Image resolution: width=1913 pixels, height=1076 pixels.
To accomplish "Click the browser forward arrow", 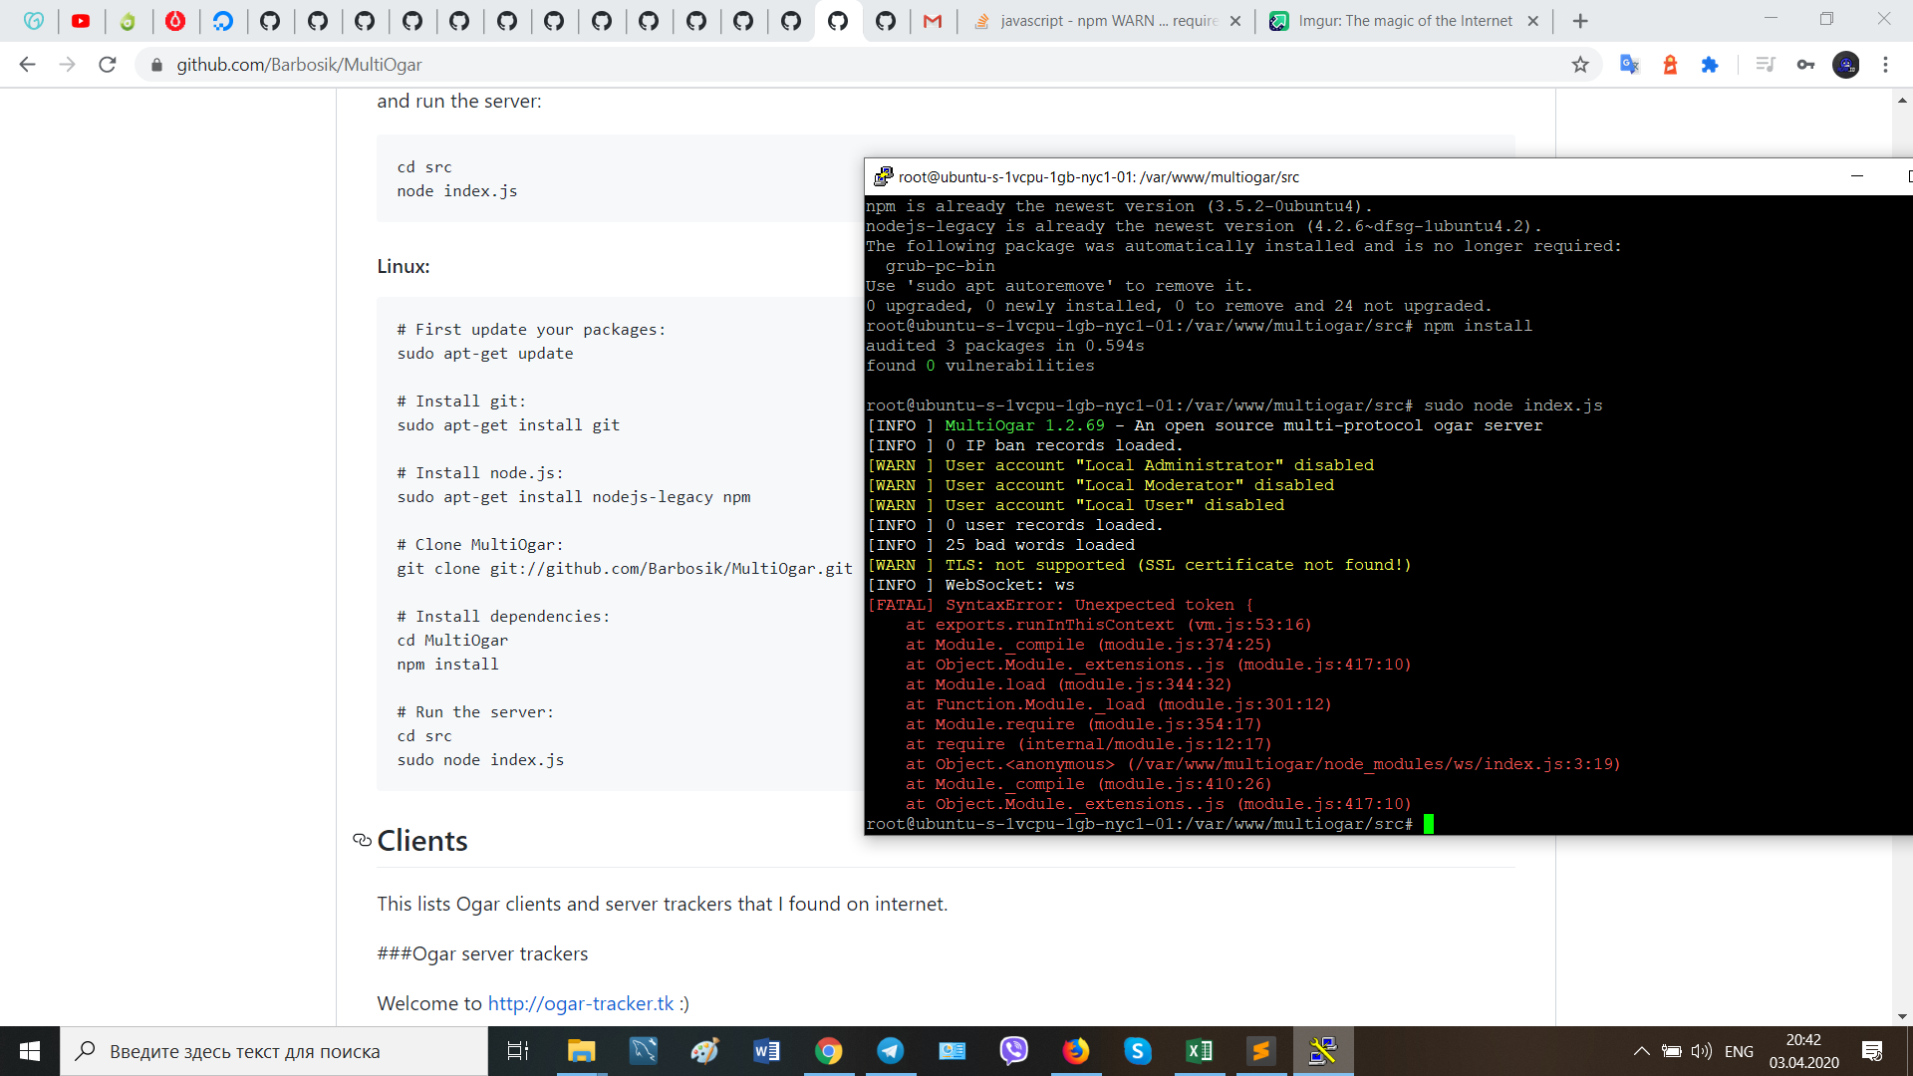I will pyautogui.click(x=67, y=65).
